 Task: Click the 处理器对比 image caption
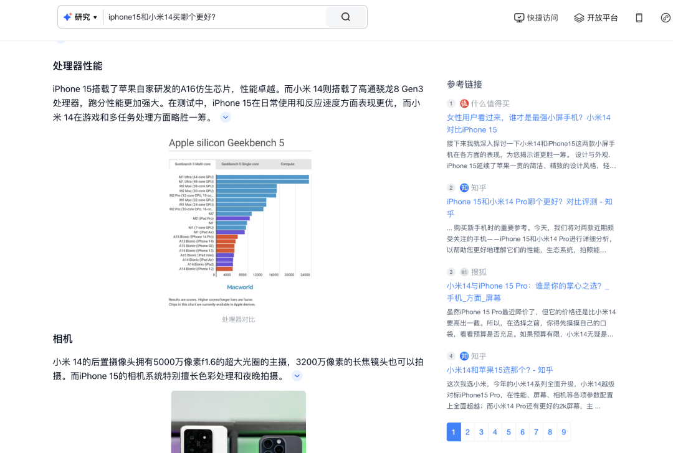[239, 320]
